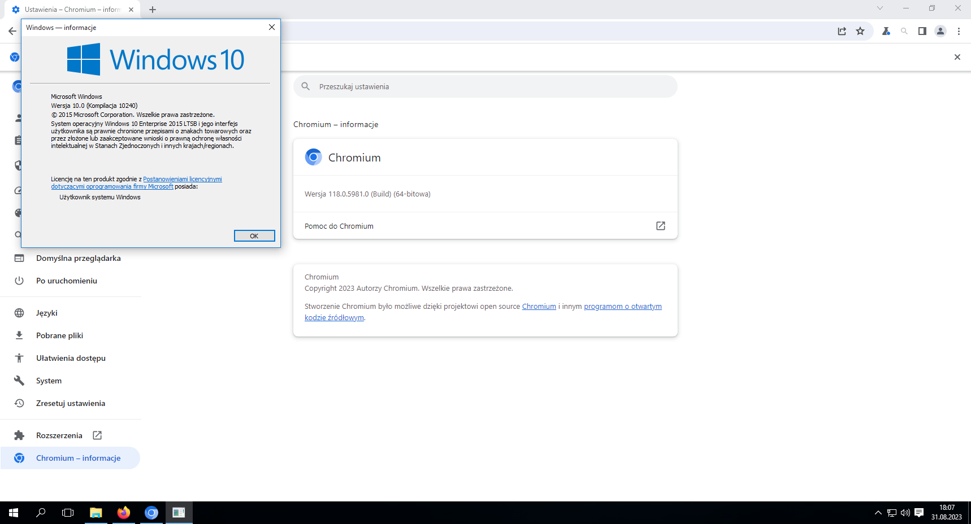Image resolution: width=971 pixels, height=524 pixels.
Task: Switch to Chromium in the taskbar
Action: coord(151,513)
